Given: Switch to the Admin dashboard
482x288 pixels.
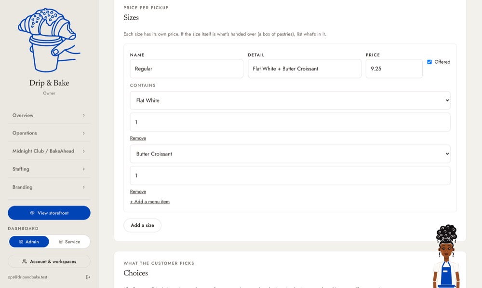Looking at the screenshot, I should pos(29,242).
